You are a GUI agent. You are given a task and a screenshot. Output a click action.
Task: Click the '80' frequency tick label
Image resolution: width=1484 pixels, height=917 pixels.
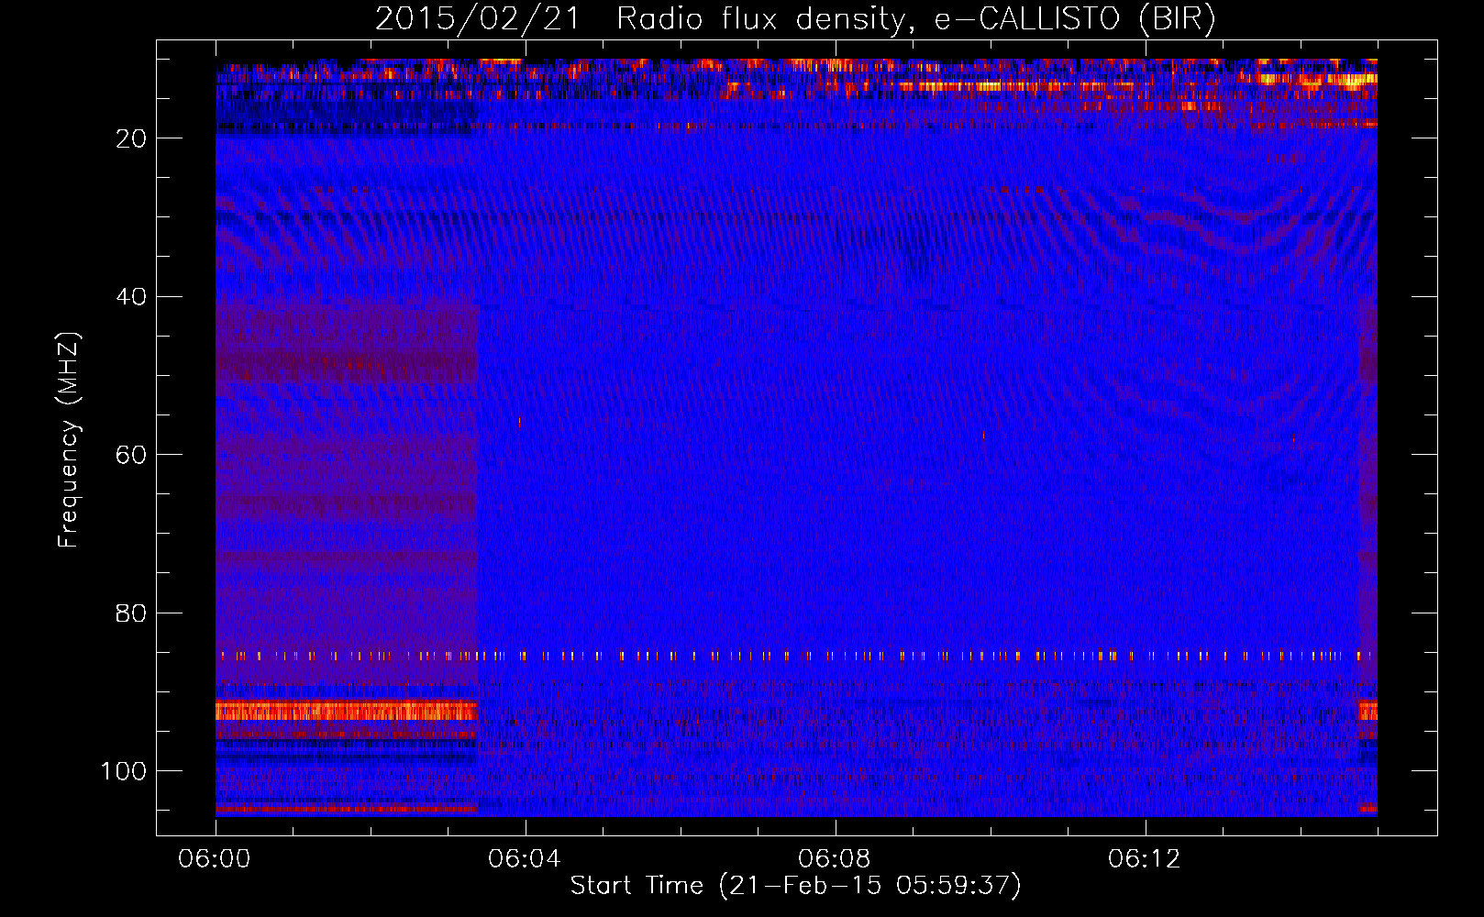(131, 613)
